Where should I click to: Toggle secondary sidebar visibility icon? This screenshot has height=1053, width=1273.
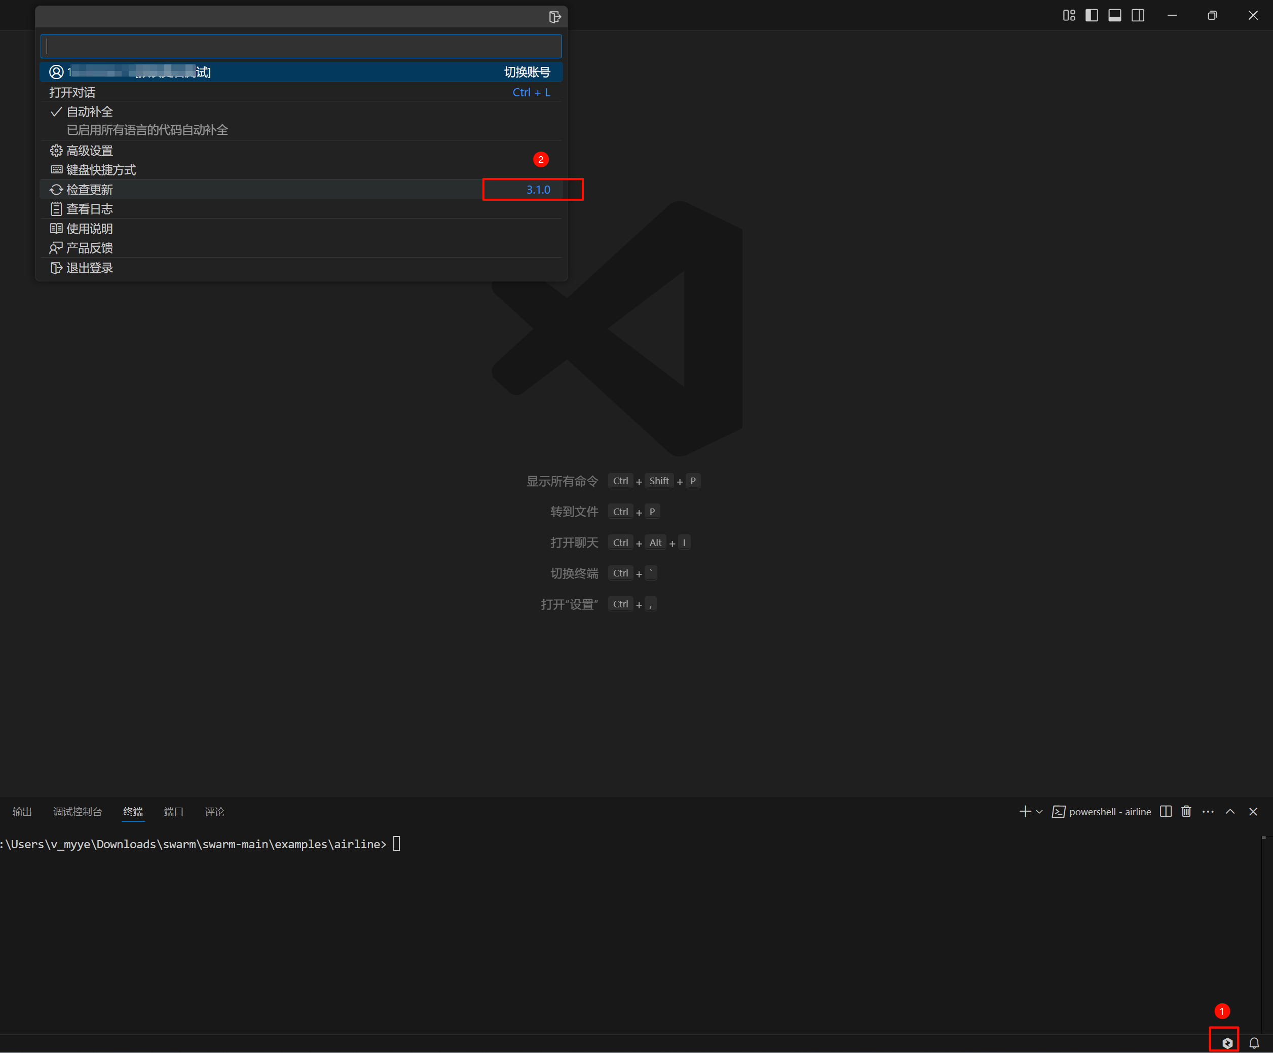[x=1138, y=15]
